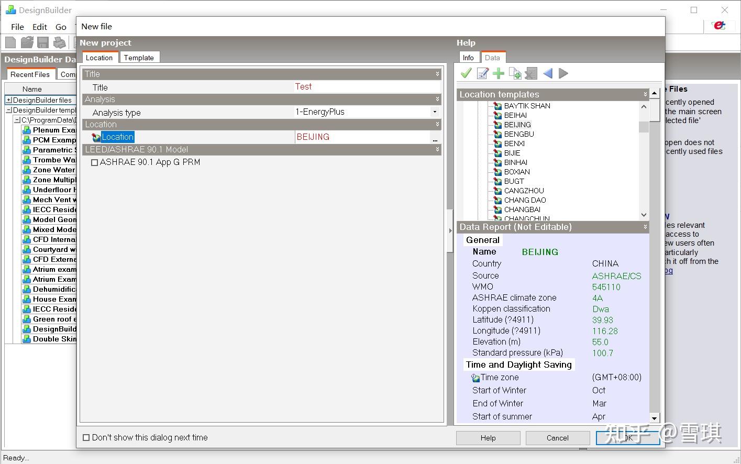Click the location icon next to BAYTIK SHAN
The height and width of the screenshot is (464, 741).
(x=498, y=106)
